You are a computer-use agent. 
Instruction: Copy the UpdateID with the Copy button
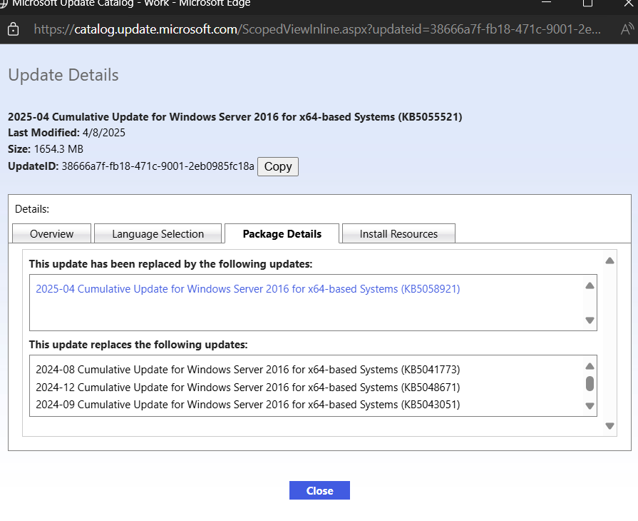click(278, 166)
